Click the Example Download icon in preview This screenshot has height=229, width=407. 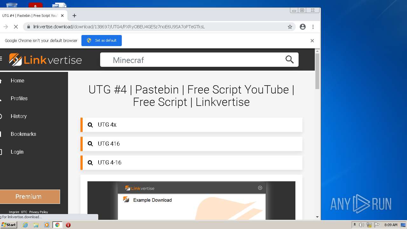point(126,200)
